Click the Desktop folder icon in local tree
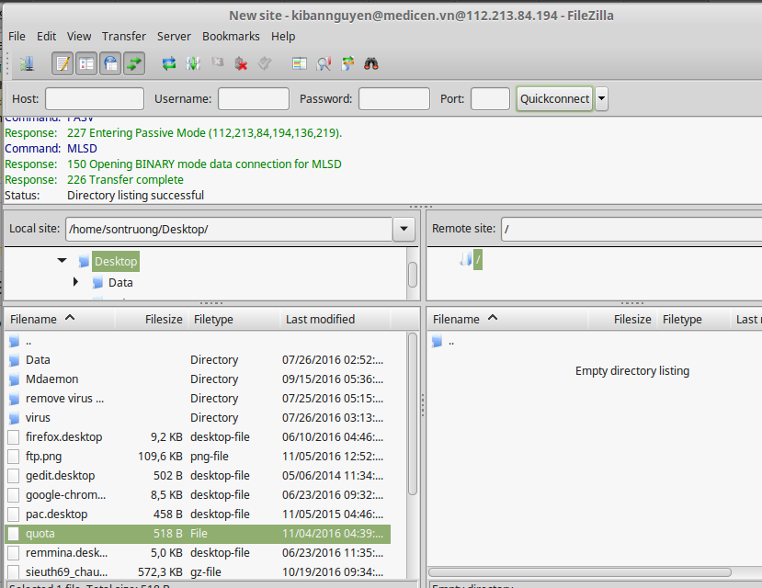This screenshot has width=762, height=588. point(84,261)
